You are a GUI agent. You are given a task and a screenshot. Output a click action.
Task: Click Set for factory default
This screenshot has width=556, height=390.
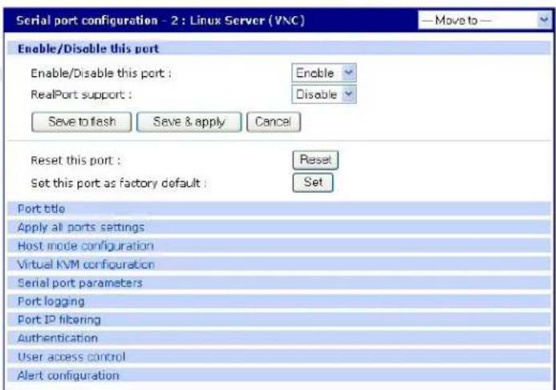313,183
